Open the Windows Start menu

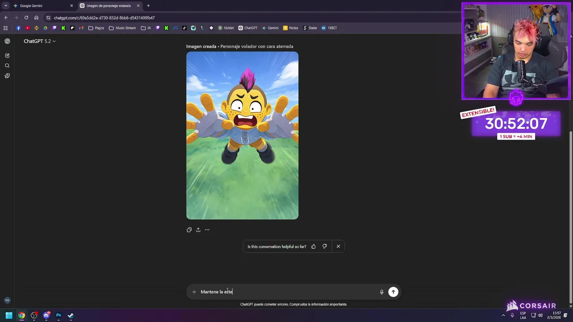click(x=9, y=315)
